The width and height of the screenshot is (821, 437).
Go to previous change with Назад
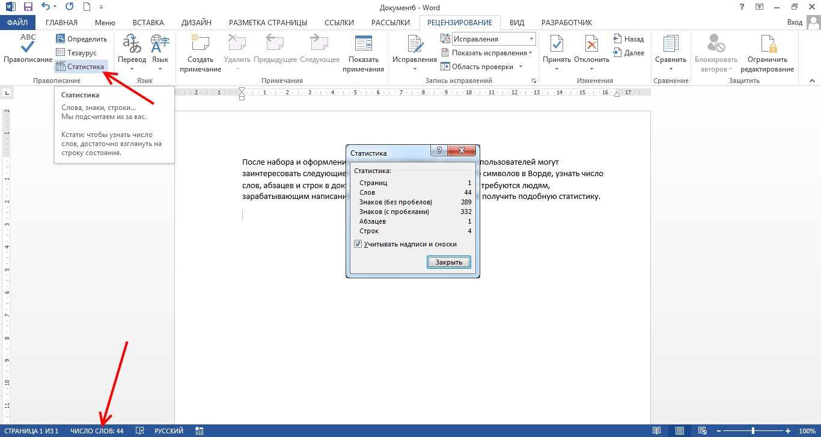tap(628, 39)
